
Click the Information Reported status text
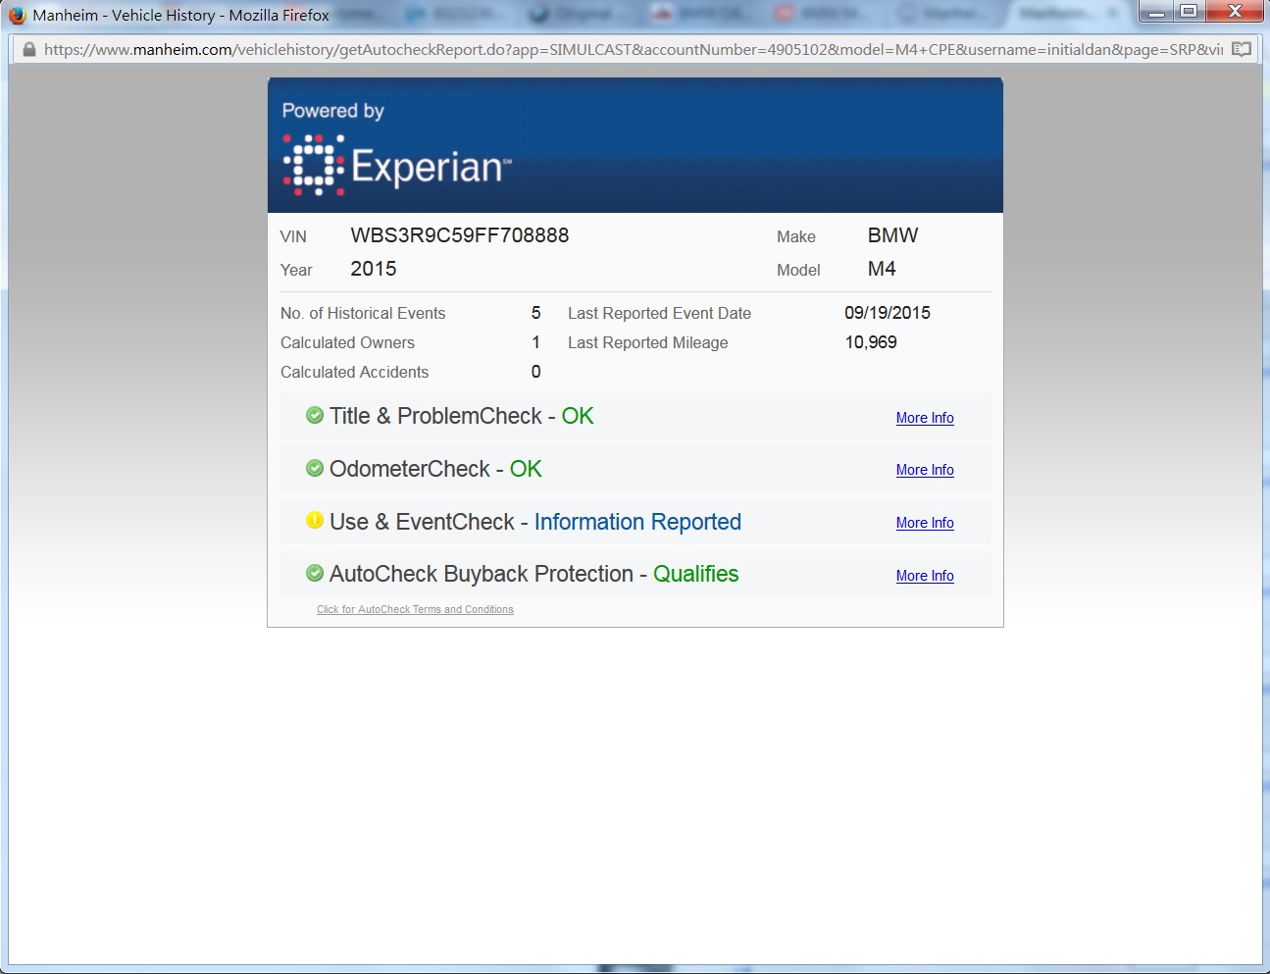point(637,522)
